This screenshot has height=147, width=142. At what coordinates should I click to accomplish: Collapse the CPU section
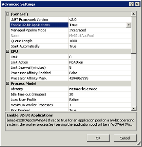click(x=7, y=51)
